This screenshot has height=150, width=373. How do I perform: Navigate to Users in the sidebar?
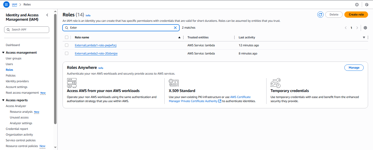coord(9,64)
